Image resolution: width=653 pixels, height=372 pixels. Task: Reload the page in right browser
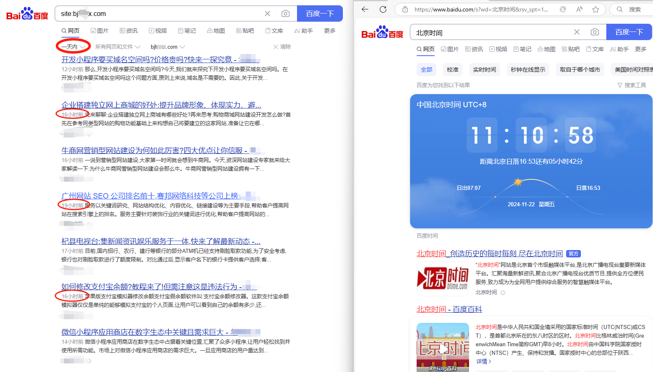pos(383,9)
